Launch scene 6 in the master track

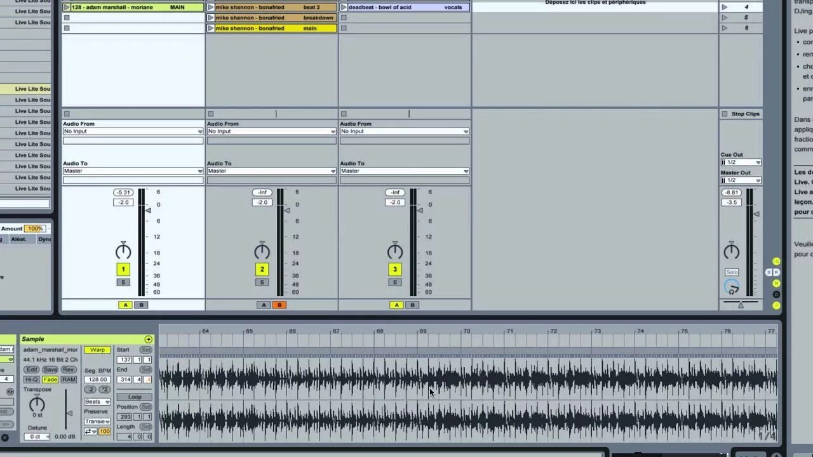click(x=724, y=28)
